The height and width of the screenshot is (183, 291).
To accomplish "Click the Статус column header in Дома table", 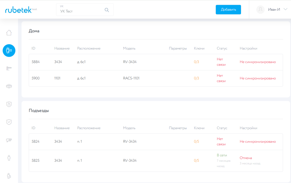I will [222, 49].
